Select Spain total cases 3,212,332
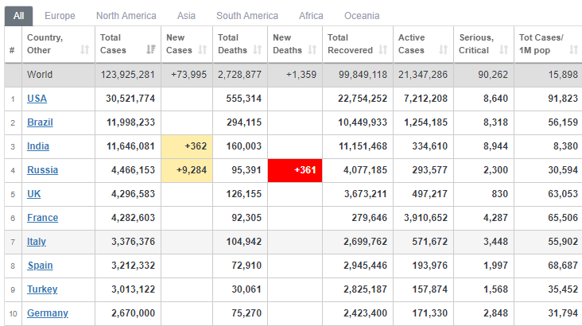The height and width of the screenshot is (326, 582). point(133,266)
